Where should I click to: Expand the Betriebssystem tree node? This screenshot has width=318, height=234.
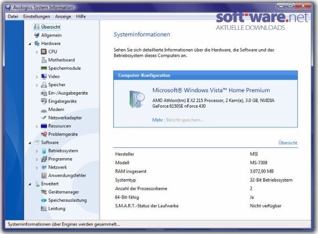37,151
